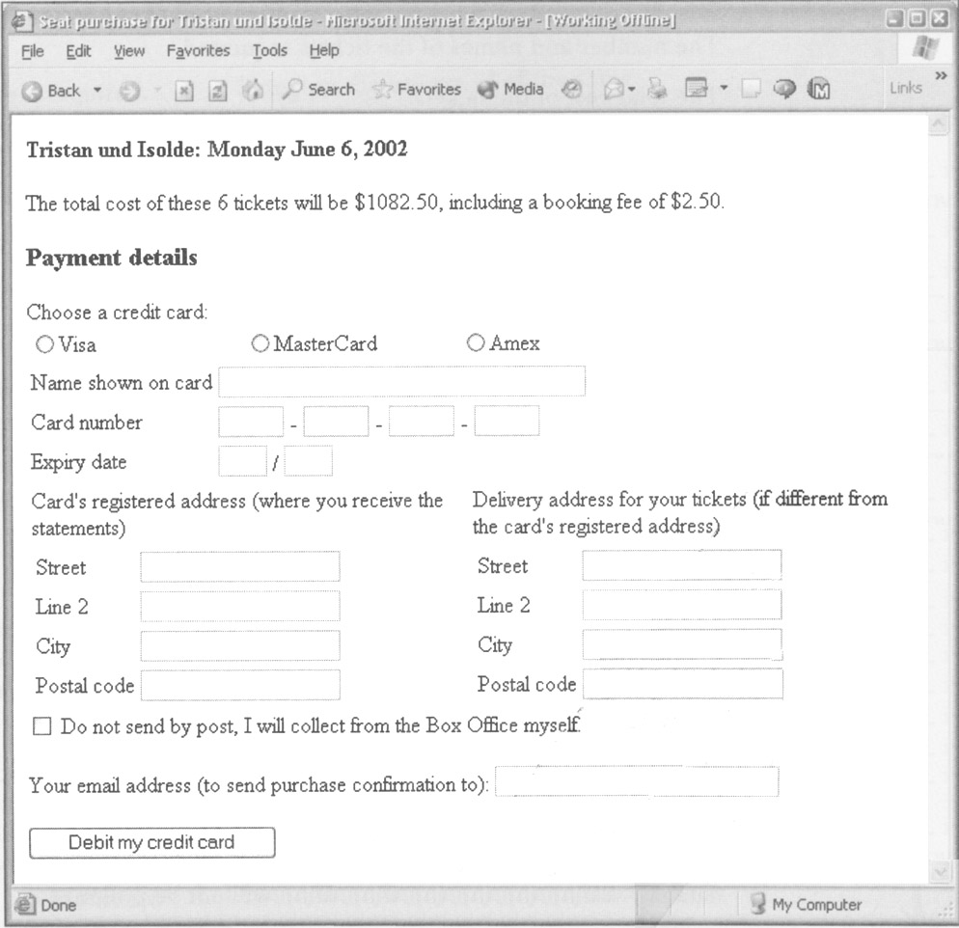
Task: Expand the Links toolbar chevron
Action: [942, 77]
